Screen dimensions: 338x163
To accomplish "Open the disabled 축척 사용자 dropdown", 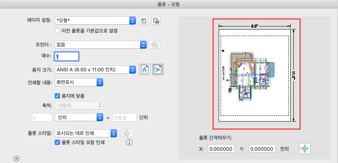I will (79, 105).
